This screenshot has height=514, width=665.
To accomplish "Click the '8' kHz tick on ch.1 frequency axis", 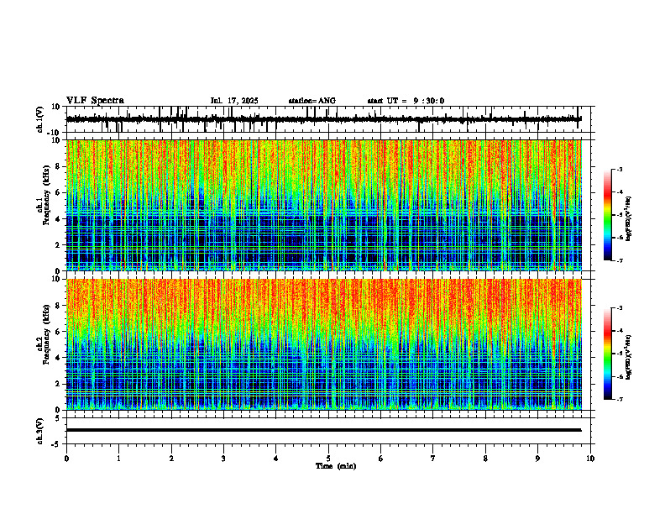I will (x=59, y=166).
